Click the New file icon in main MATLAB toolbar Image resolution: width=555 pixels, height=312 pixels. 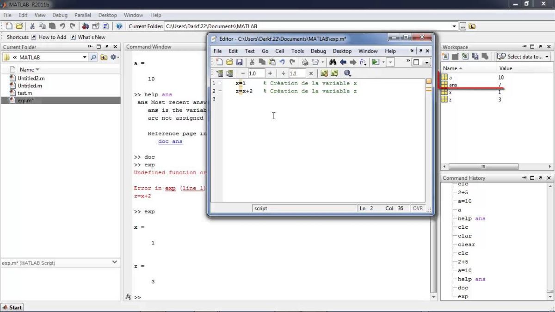(9, 26)
